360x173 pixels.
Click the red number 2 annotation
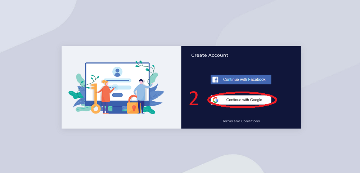coord(194,99)
